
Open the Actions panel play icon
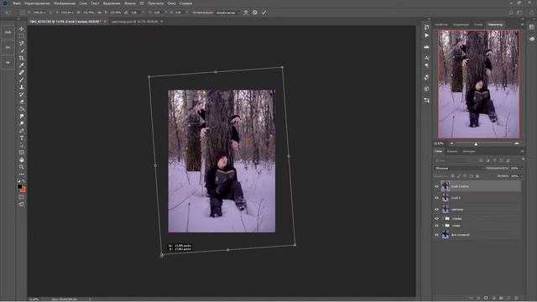[x=426, y=35]
